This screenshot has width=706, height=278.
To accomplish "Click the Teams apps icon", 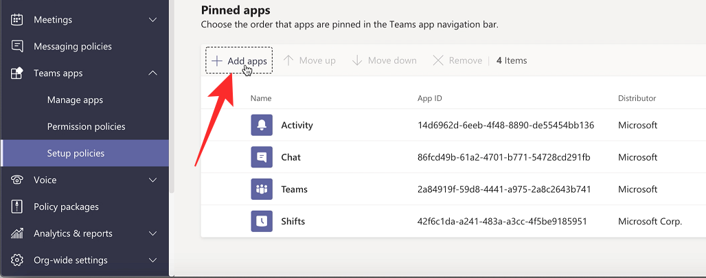I will coord(16,73).
